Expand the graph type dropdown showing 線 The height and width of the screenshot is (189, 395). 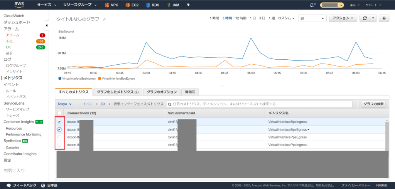pos(312,18)
